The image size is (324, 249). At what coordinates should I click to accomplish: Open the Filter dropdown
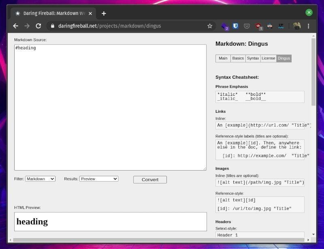tap(40, 179)
